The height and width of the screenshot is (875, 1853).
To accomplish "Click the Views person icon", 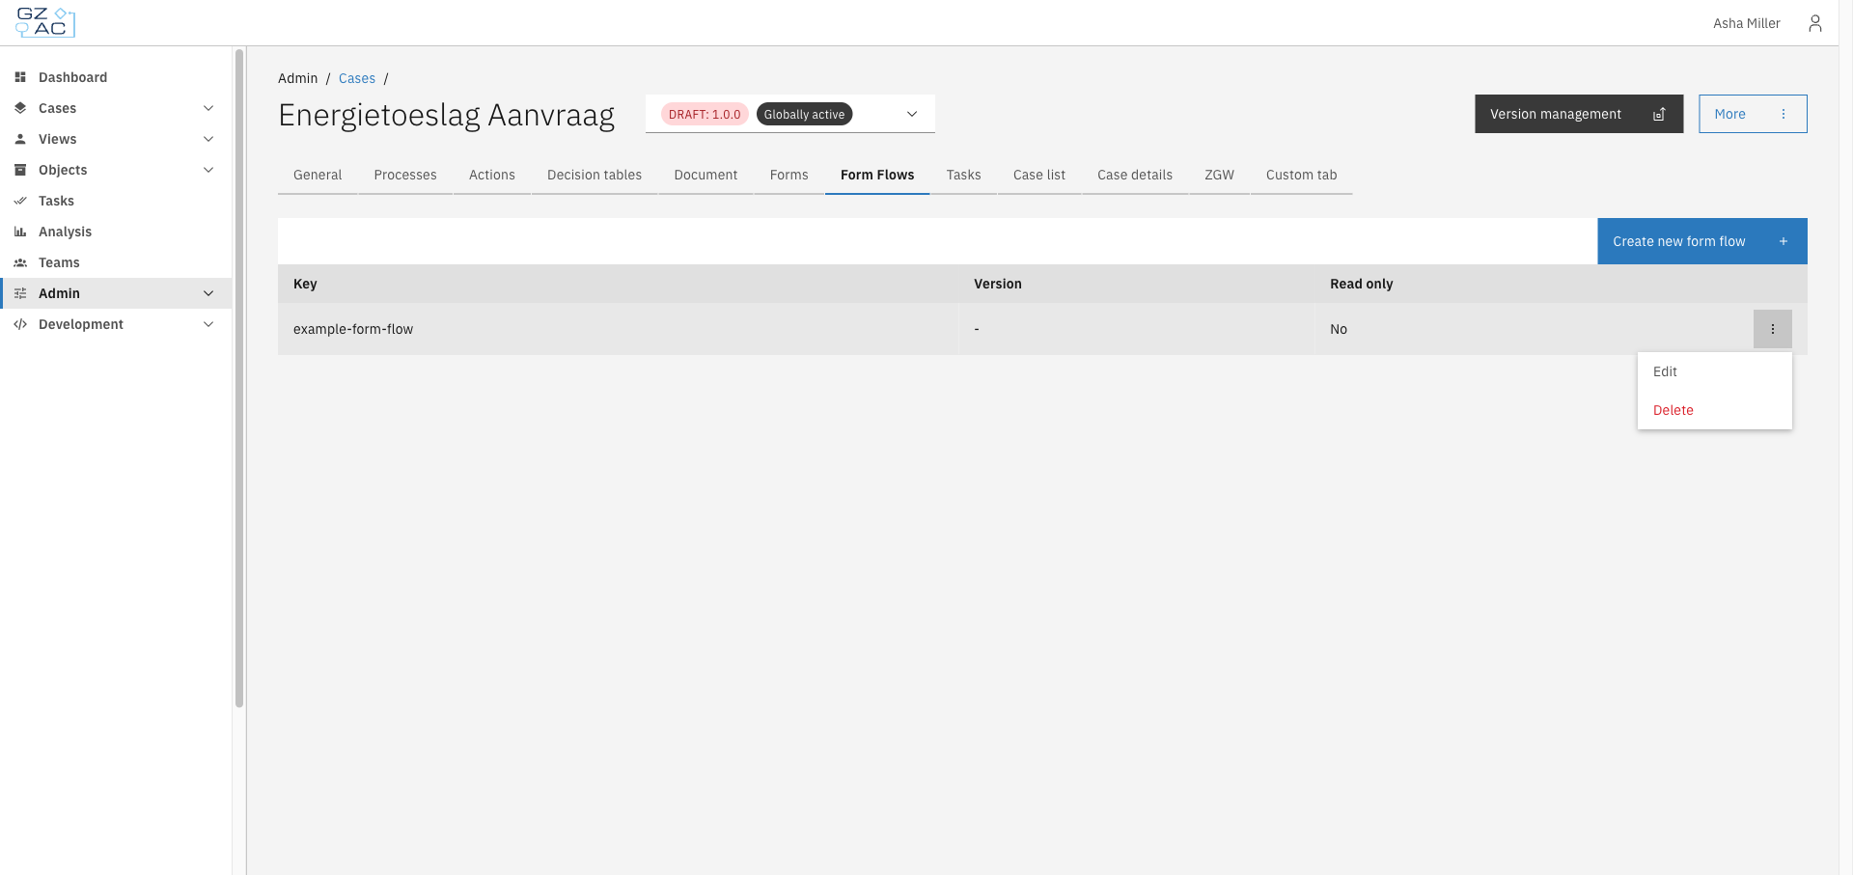I will point(20,139).
